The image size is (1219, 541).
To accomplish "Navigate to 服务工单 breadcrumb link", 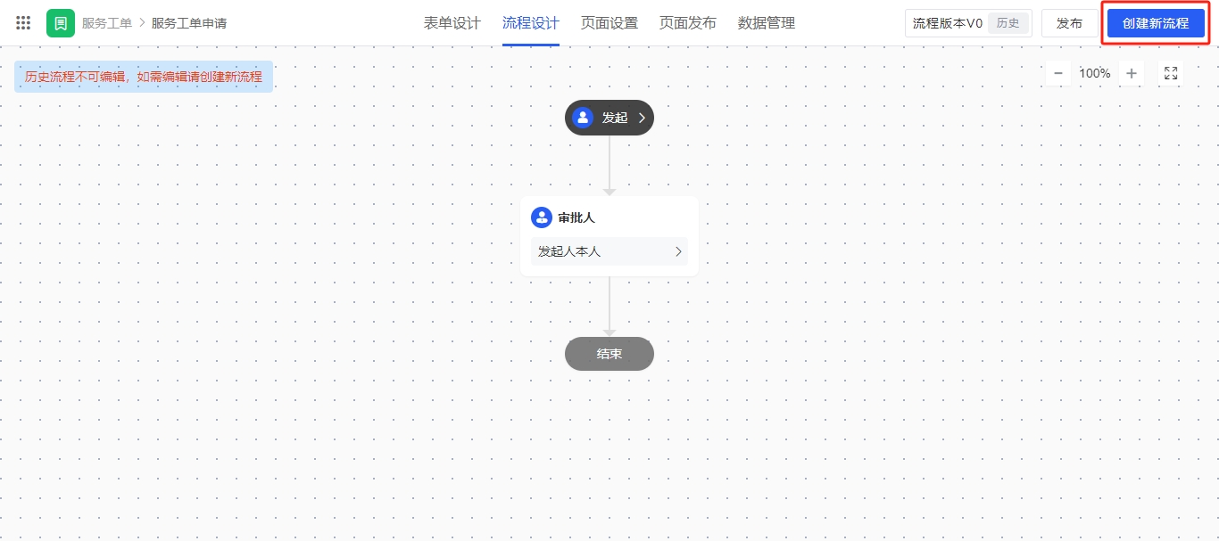I will pyautogui.click(x=107, y=23).
